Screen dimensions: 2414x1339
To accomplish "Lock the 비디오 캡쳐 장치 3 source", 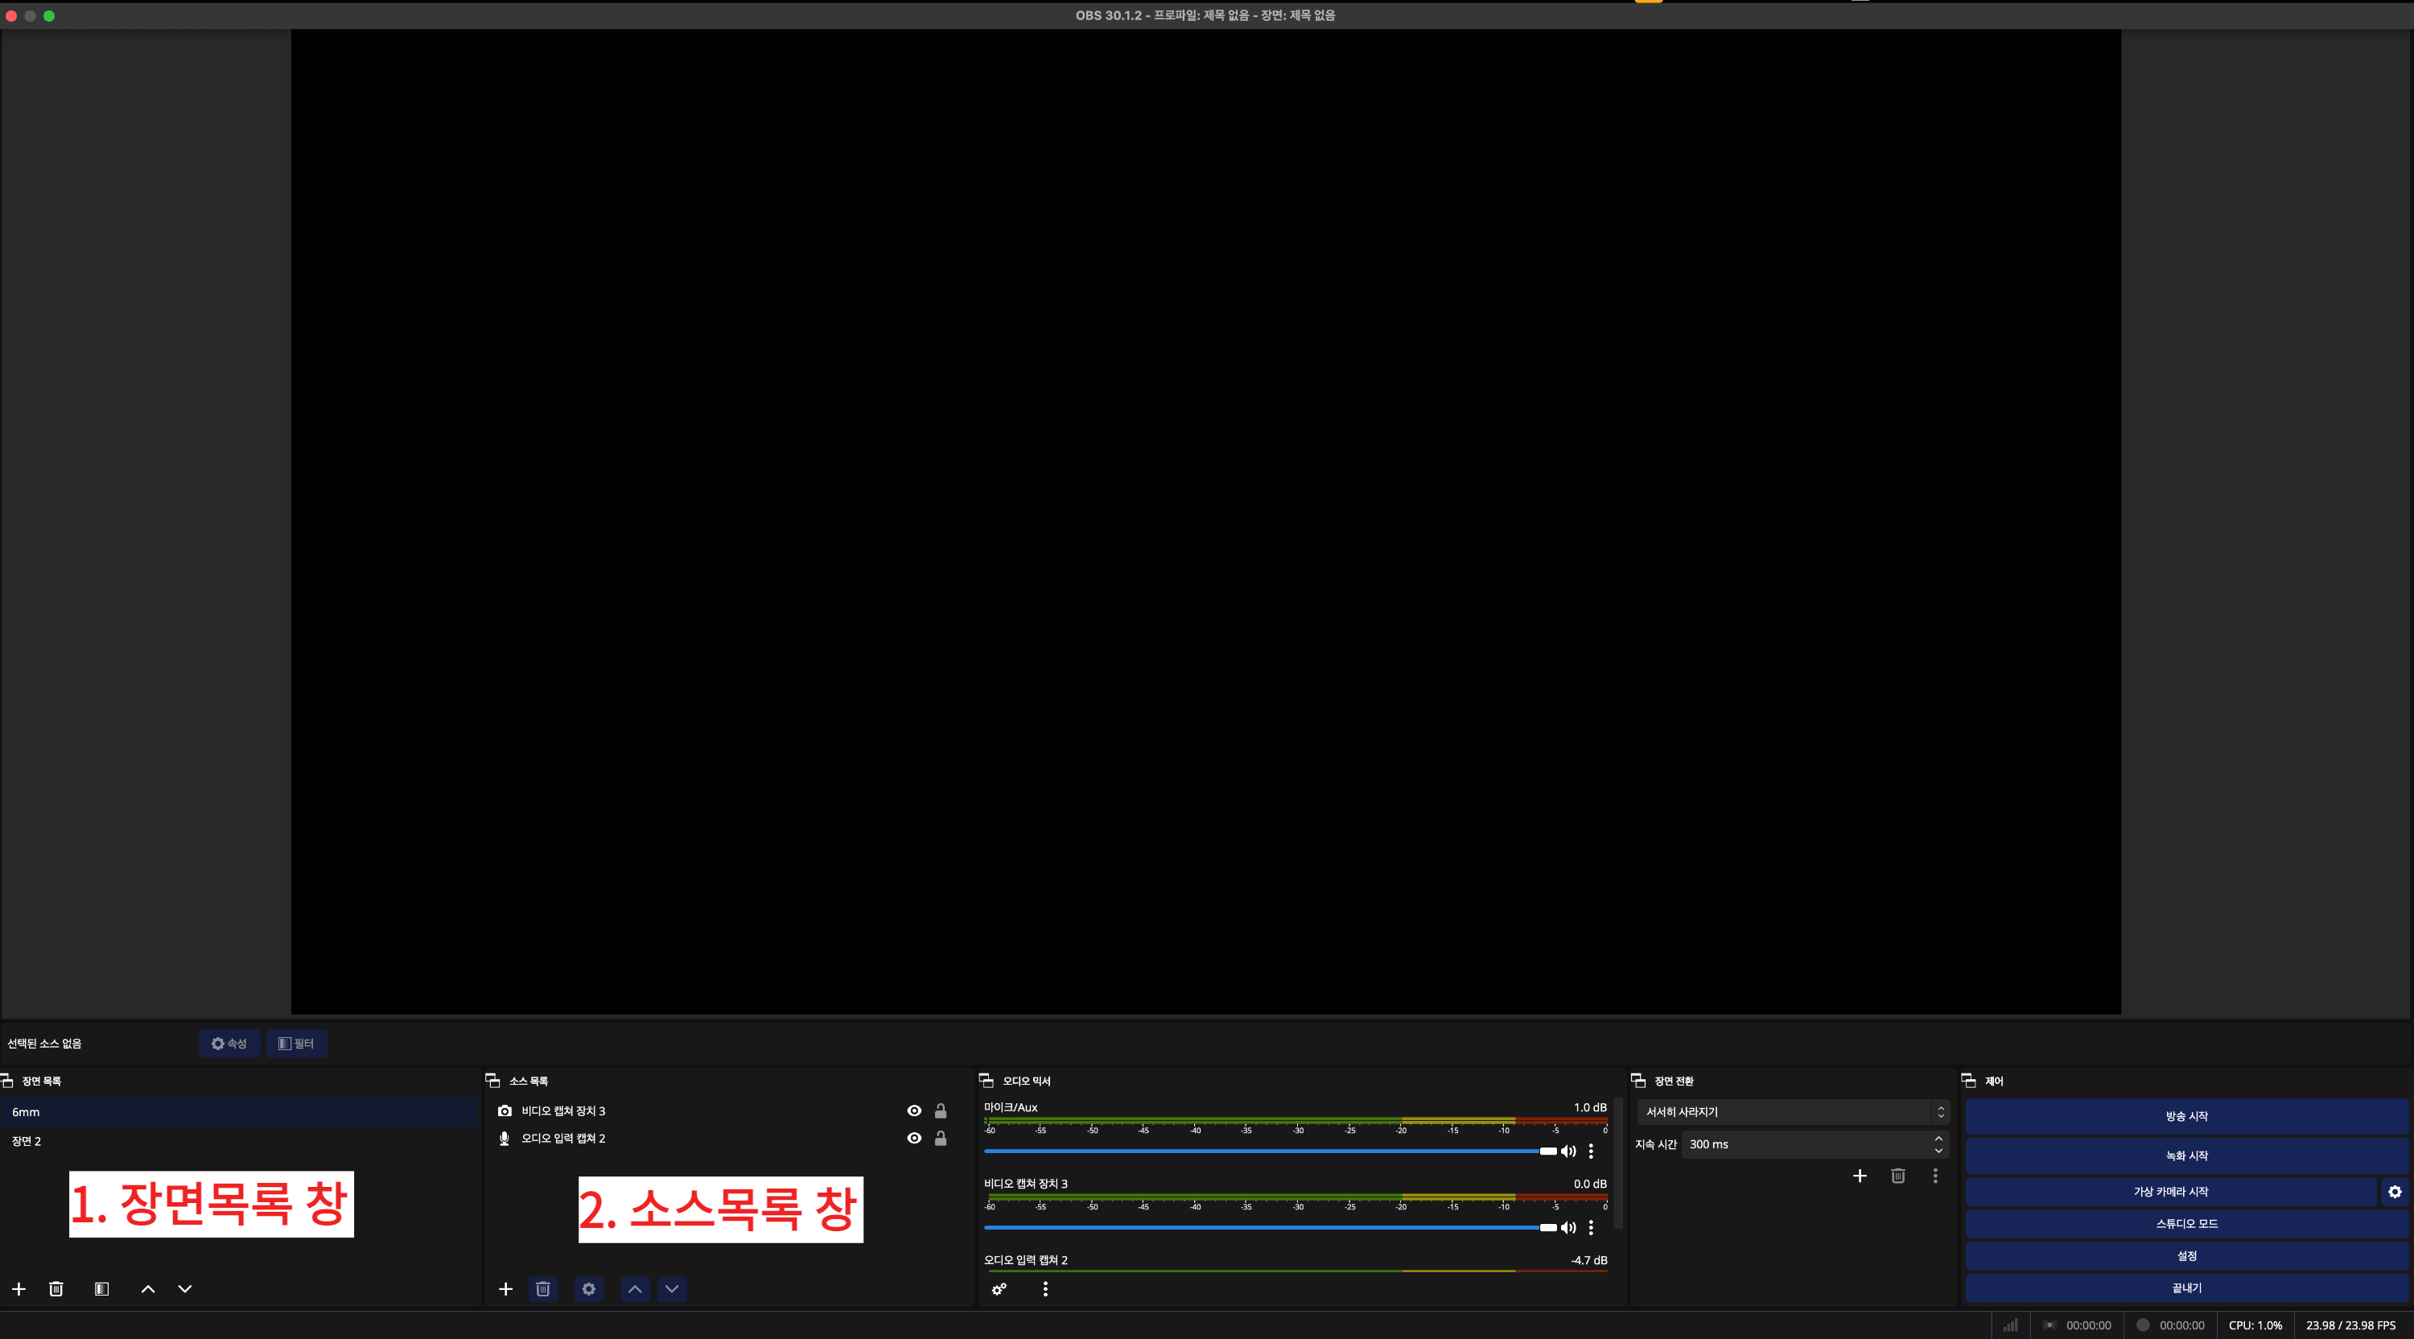I will pyautogui.click(x=941, y=1111).
